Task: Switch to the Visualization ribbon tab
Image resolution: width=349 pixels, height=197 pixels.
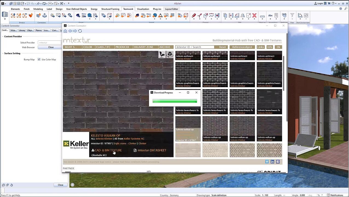Action: click(x=143, y=9)
